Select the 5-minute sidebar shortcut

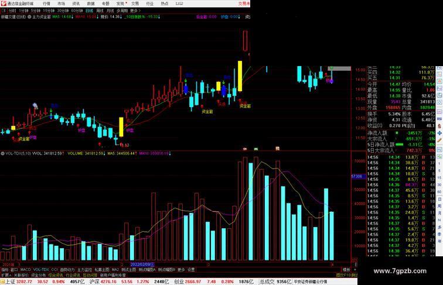coord(439,171)
